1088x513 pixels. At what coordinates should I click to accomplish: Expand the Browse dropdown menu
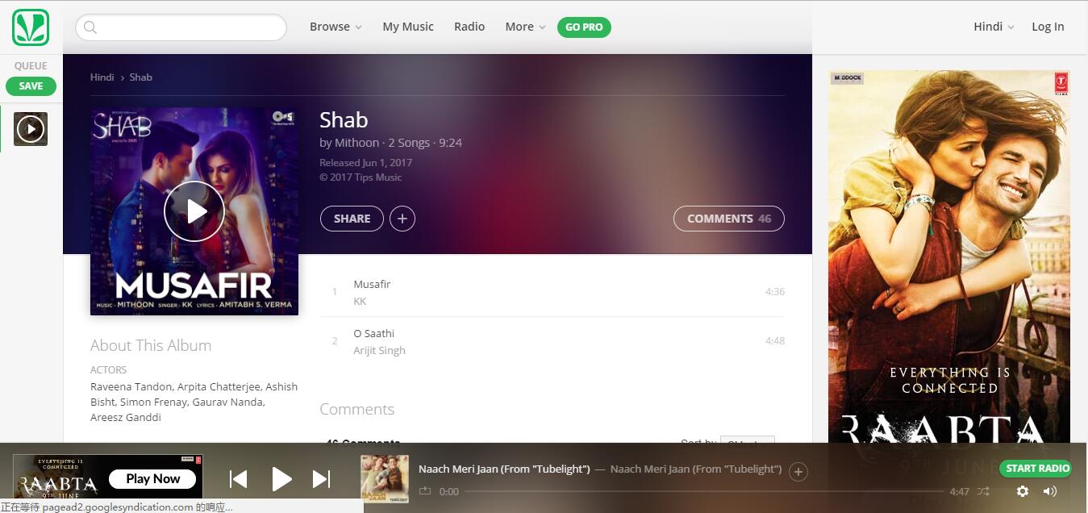click(336, 27)
